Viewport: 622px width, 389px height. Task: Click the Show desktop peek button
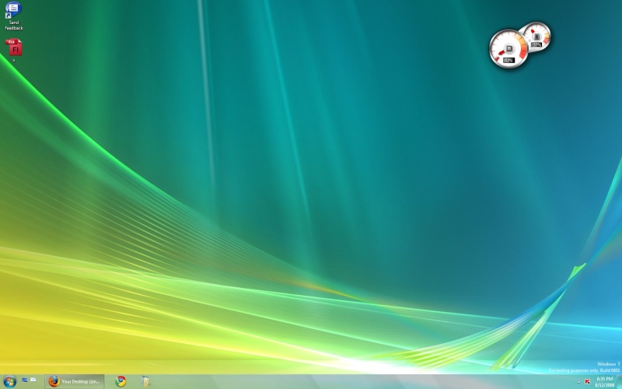[619, 382]
